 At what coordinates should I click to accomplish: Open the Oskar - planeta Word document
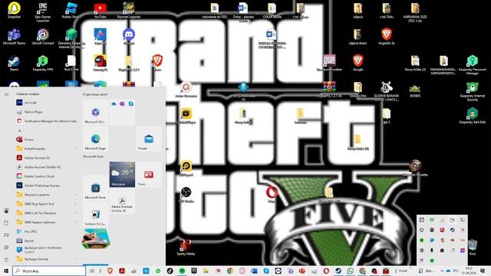(x=243, y=12)
